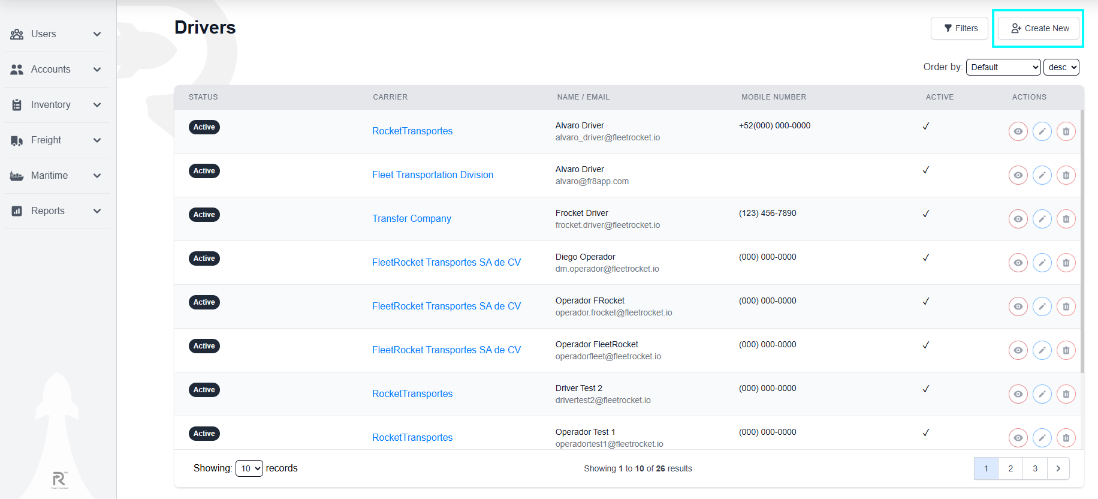Image resolution: width=1098 pixels, height=499 pixels.
Task: Open Fleet Transportation Division carrier link
Action: tap(433, 175)
